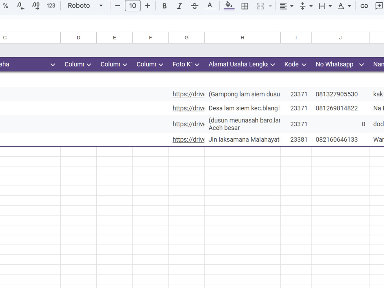This screenshot has height=288, width=384.
Task: Open filter dropdown in column F table header
Action: point(161,65)
